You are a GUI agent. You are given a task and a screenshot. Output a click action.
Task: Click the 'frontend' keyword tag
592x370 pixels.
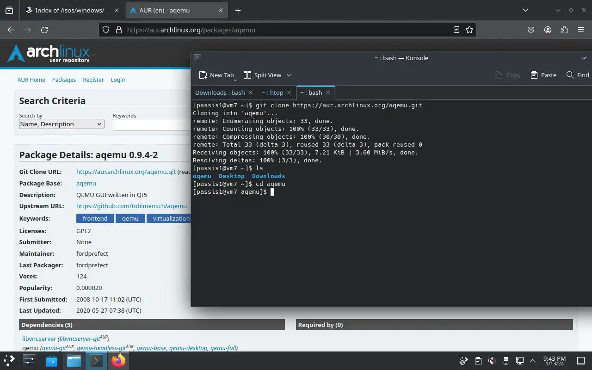click(x=95, y=218)
